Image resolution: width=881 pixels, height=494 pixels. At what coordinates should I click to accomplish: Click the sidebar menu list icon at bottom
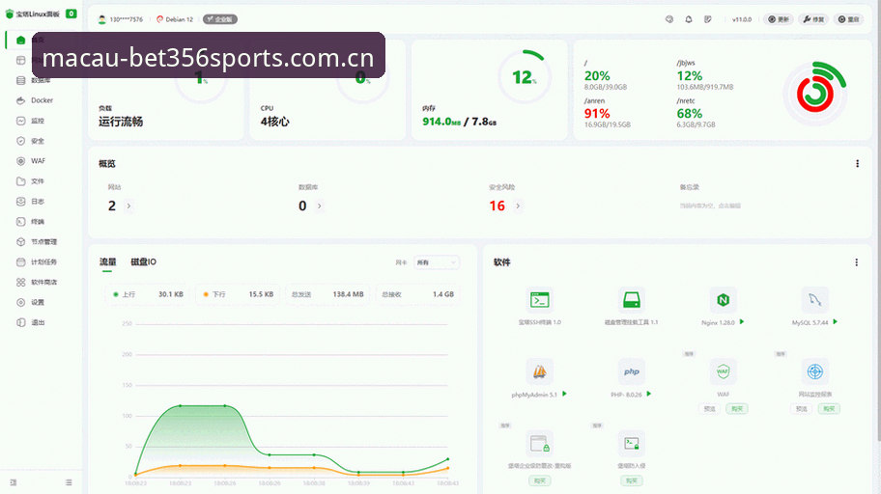(x=69, y=482)
